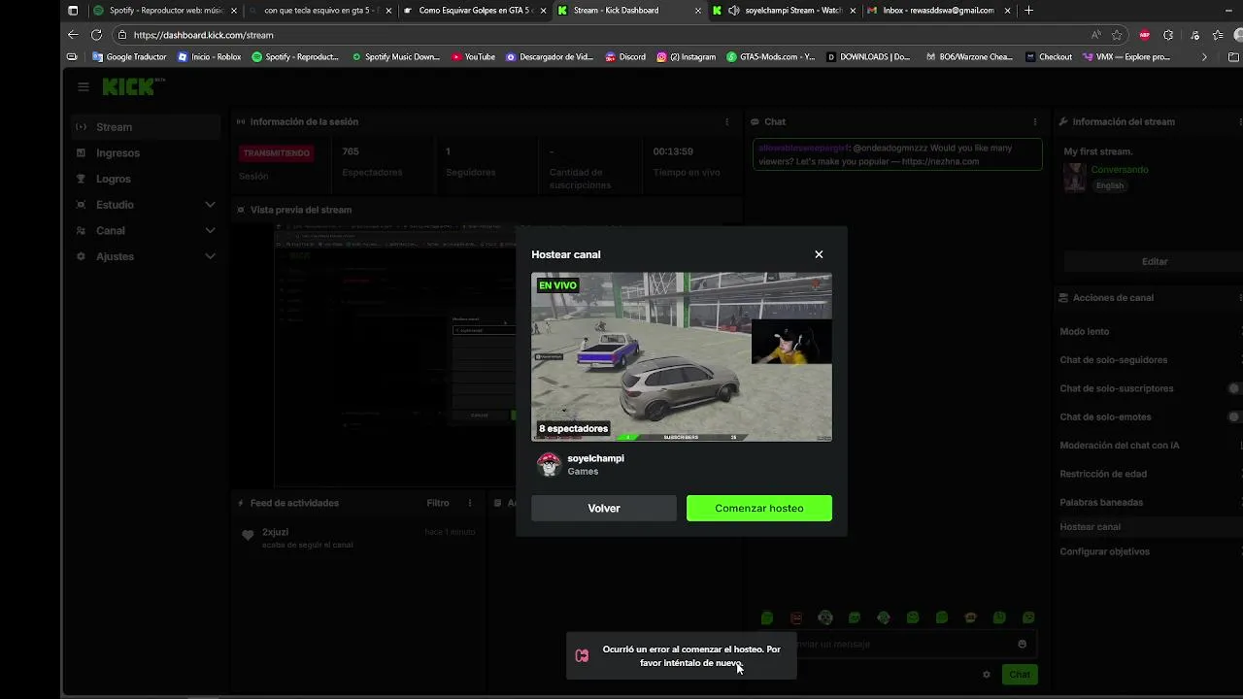Open Ingresos in sidebar
1243x699 pixels.
[146, 153]
